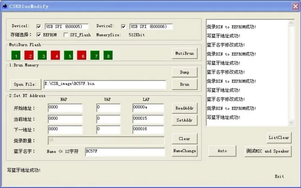This screenshot has height=188, width=301.
Task: Select green slot 3 indicator
Action: tap(42, 55)
